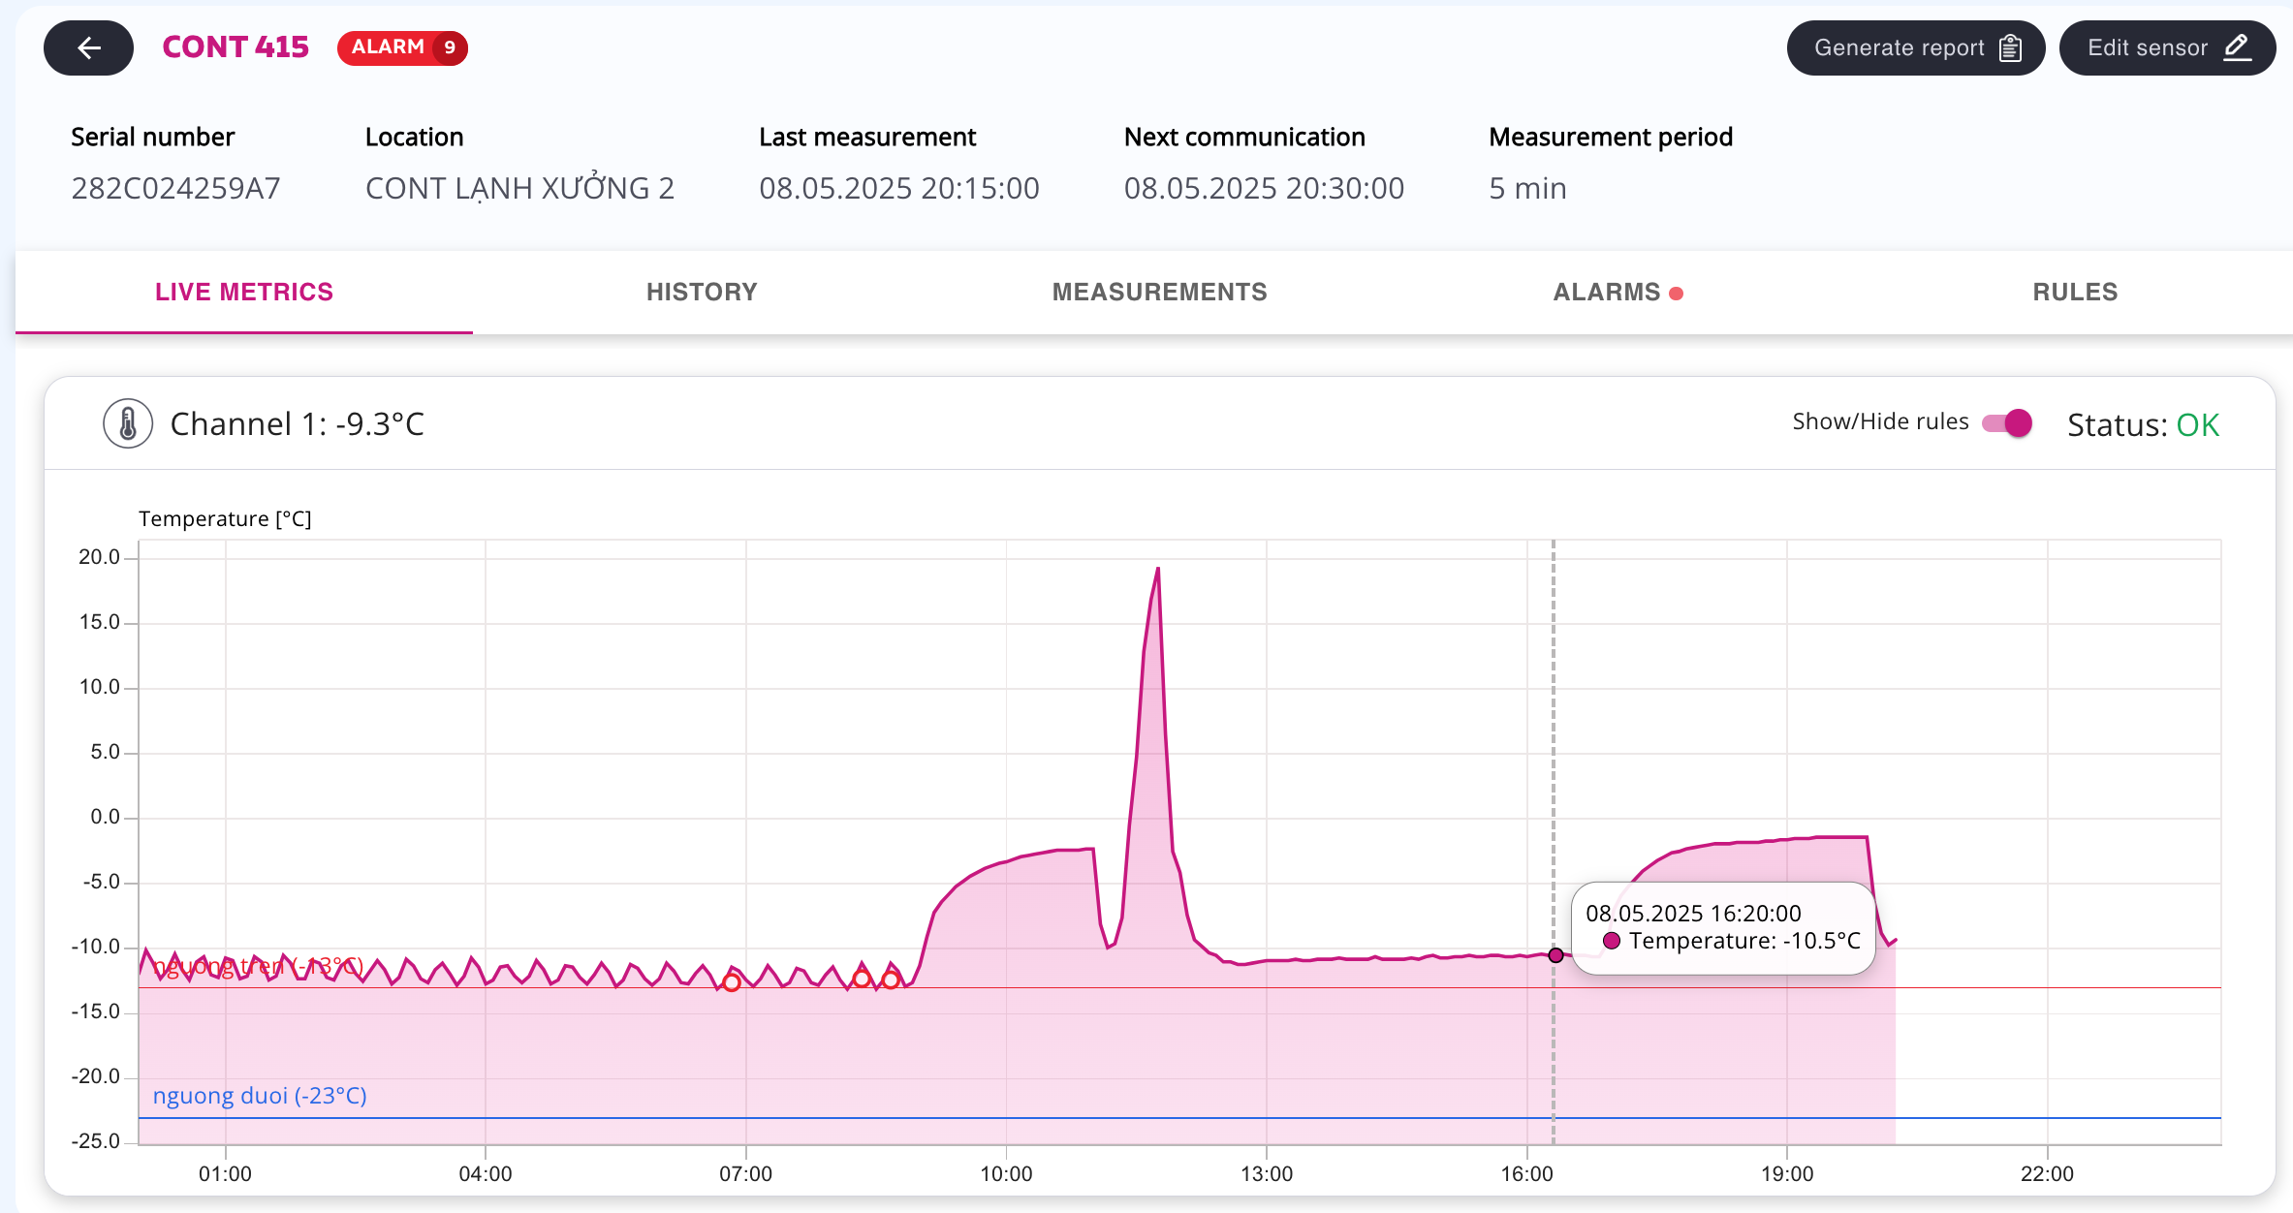Click last measurement value 08.05.2025 20:15:00

point(899,188)
